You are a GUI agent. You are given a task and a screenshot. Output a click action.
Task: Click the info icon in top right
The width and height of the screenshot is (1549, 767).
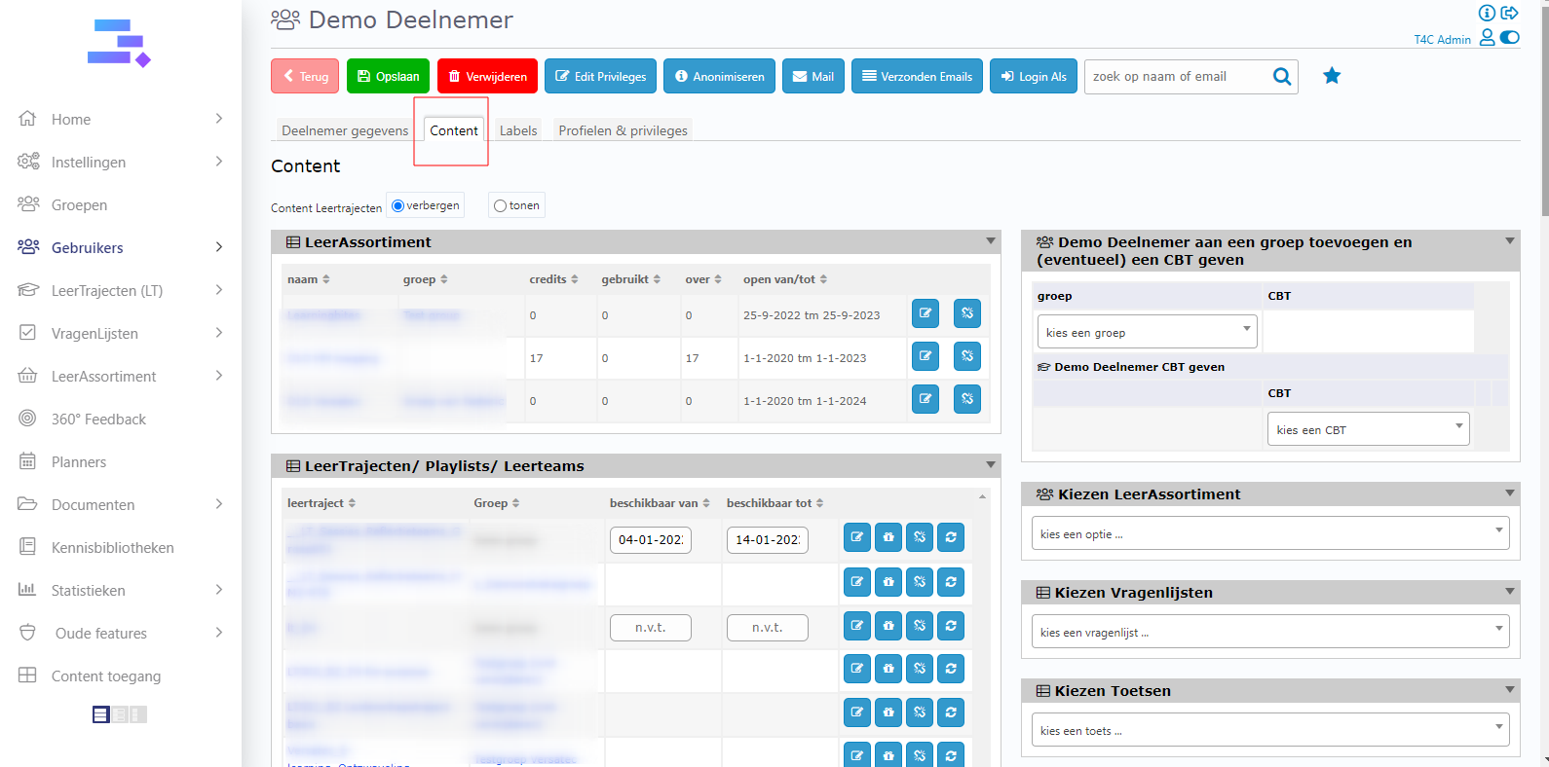(1487, 13)
